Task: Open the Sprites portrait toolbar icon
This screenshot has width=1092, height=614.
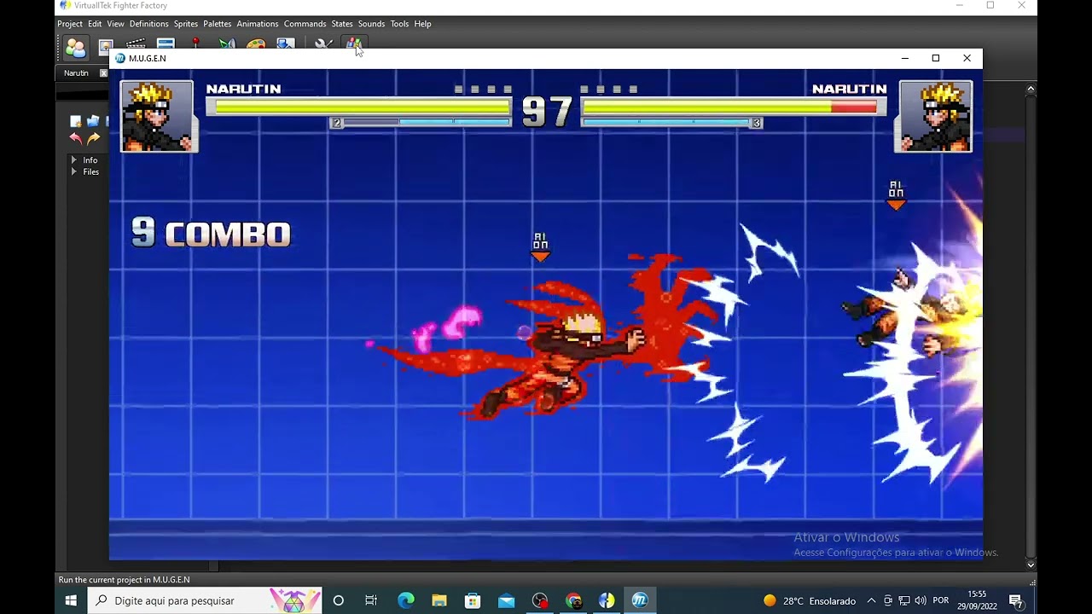Action: (106, 47)
